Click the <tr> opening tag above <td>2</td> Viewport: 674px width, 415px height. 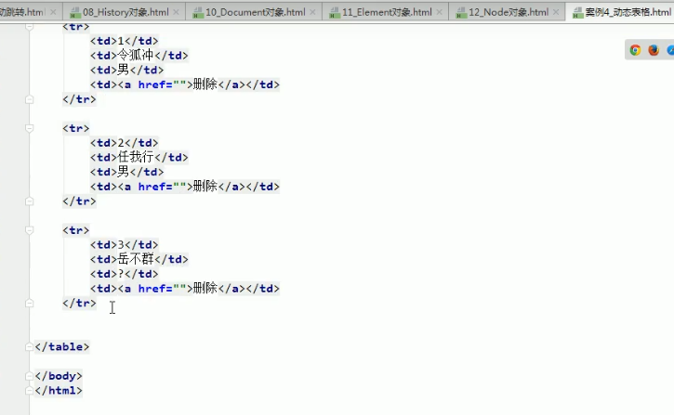tap(76, 128)
